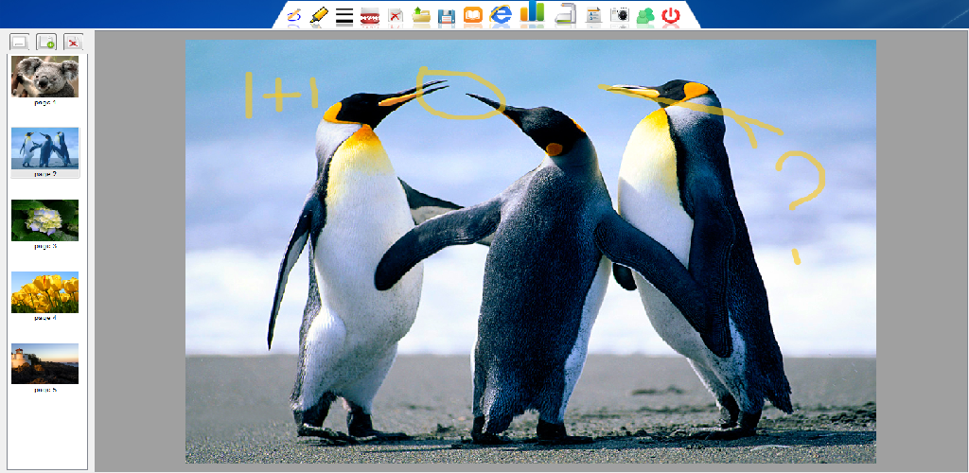Select the pen drawing tool
969x473 pixels.
point(294,15)
